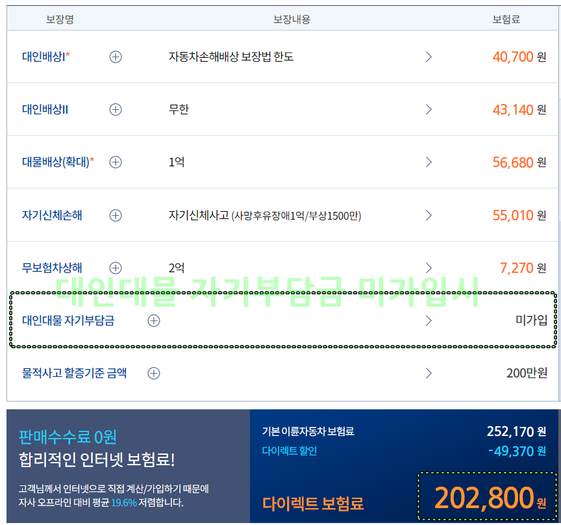Screen dimensions: 561x525
Task: Click the 40,700 원 premium
Action: (519, 57)
